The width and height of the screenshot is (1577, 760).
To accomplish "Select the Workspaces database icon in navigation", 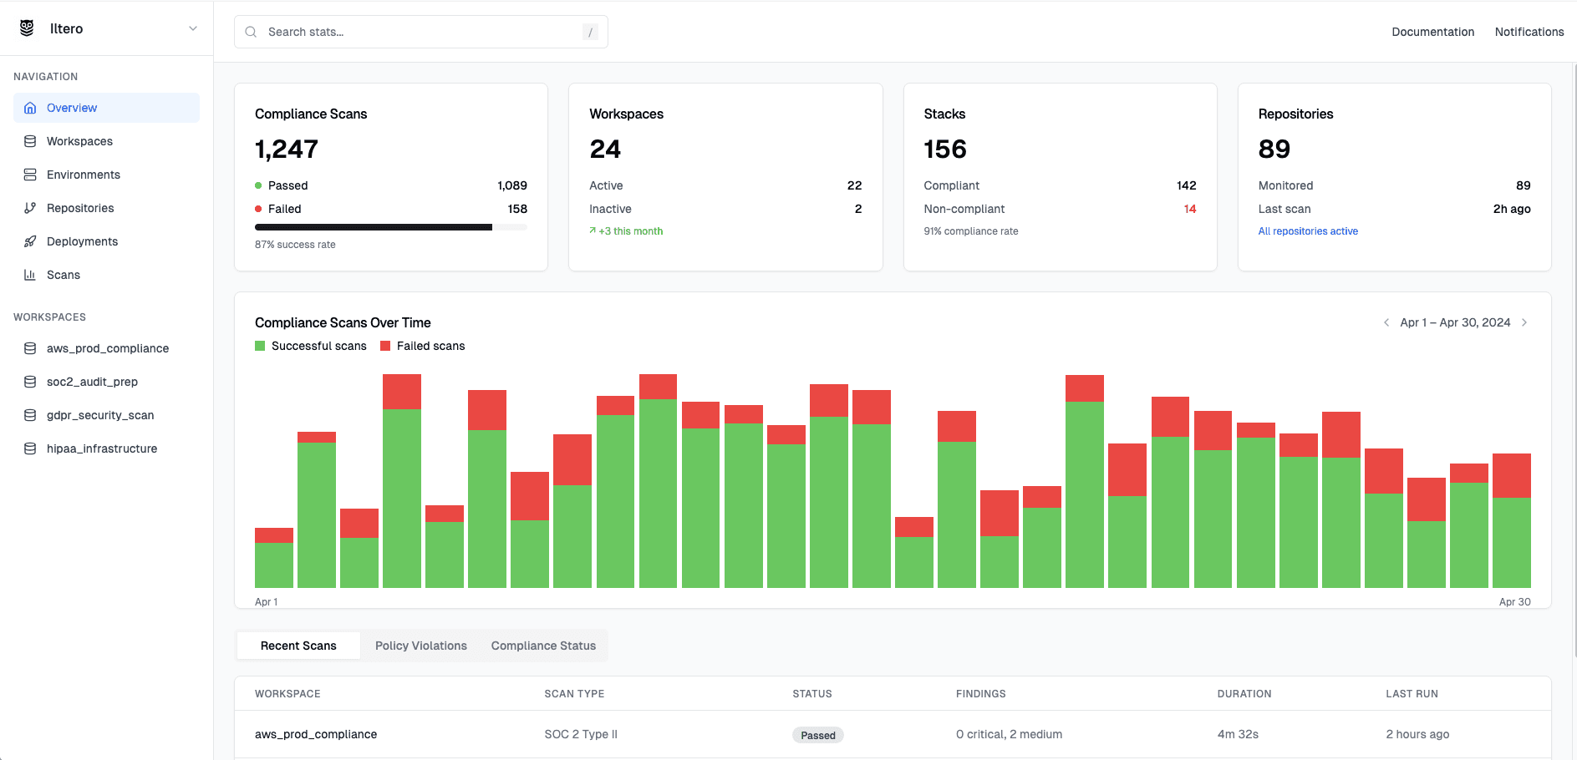I will pyautogui.click(x=30, y=141).
